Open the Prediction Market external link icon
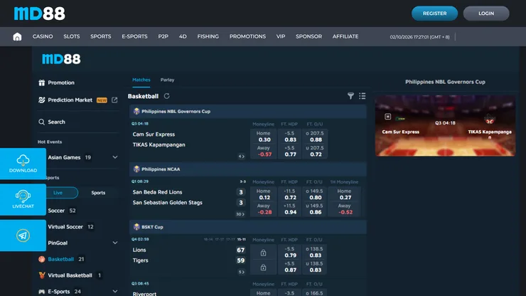This screenshot has width=526, height=296. pyautogui.click(x=114, y=100)
